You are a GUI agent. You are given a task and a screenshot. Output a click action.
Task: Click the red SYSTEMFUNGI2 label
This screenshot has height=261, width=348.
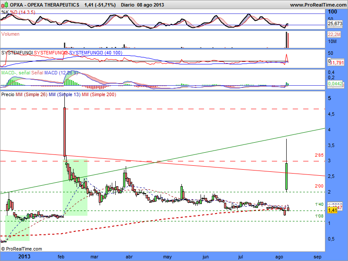click(51, 53)
